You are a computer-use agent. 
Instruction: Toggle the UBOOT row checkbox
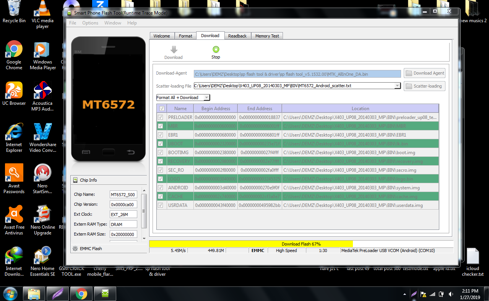point(161,144)
